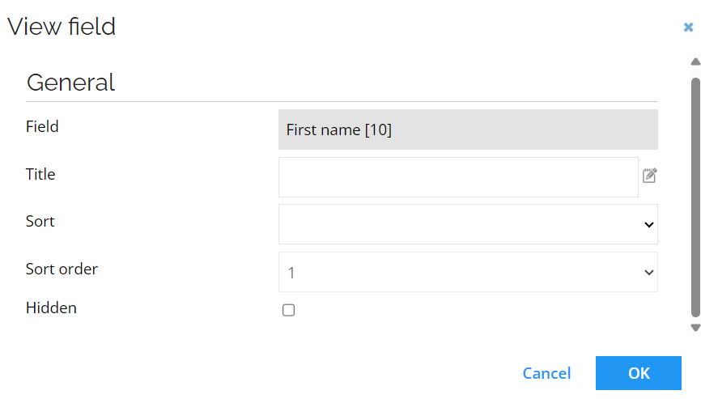Screen dimensions: 701x399
Task: Focus the empty Title input box
Action: coord(458,177)
